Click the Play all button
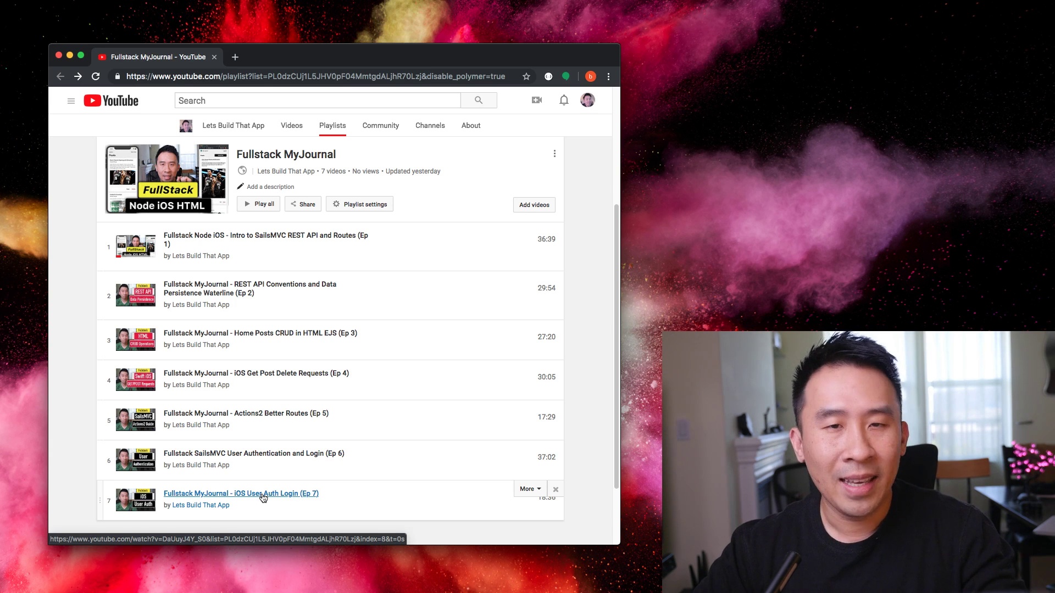Screen dimensions: 1055x593 tap(259, 204)
